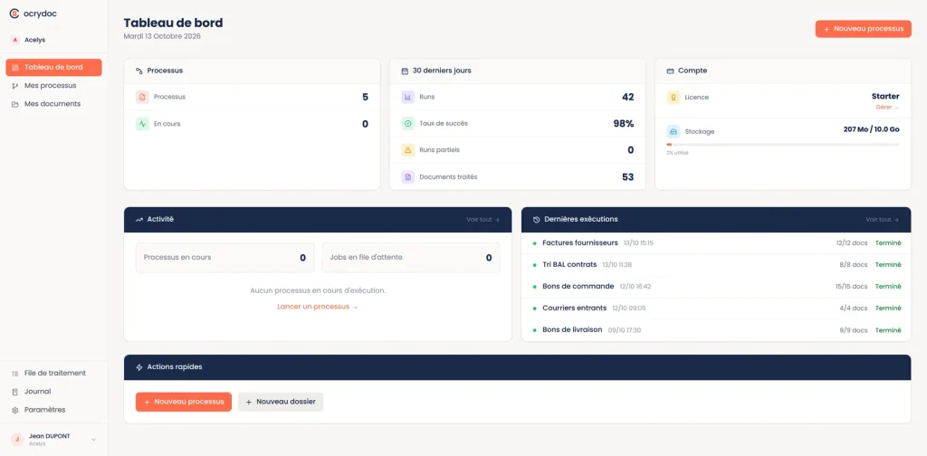Click the Documents traités file icon
Viewport: 927px width, 456px height.
click(x=407, y=177)
